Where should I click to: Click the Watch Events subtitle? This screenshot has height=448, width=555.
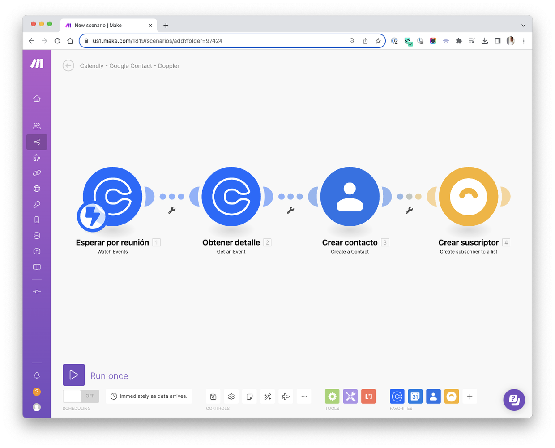[x=112, y=252]
